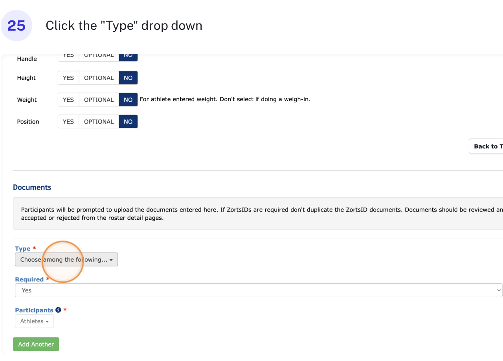The width and height of the screenshot is (503, 361).
Task: Click the Back to Top button
Action: coord(487,146)
